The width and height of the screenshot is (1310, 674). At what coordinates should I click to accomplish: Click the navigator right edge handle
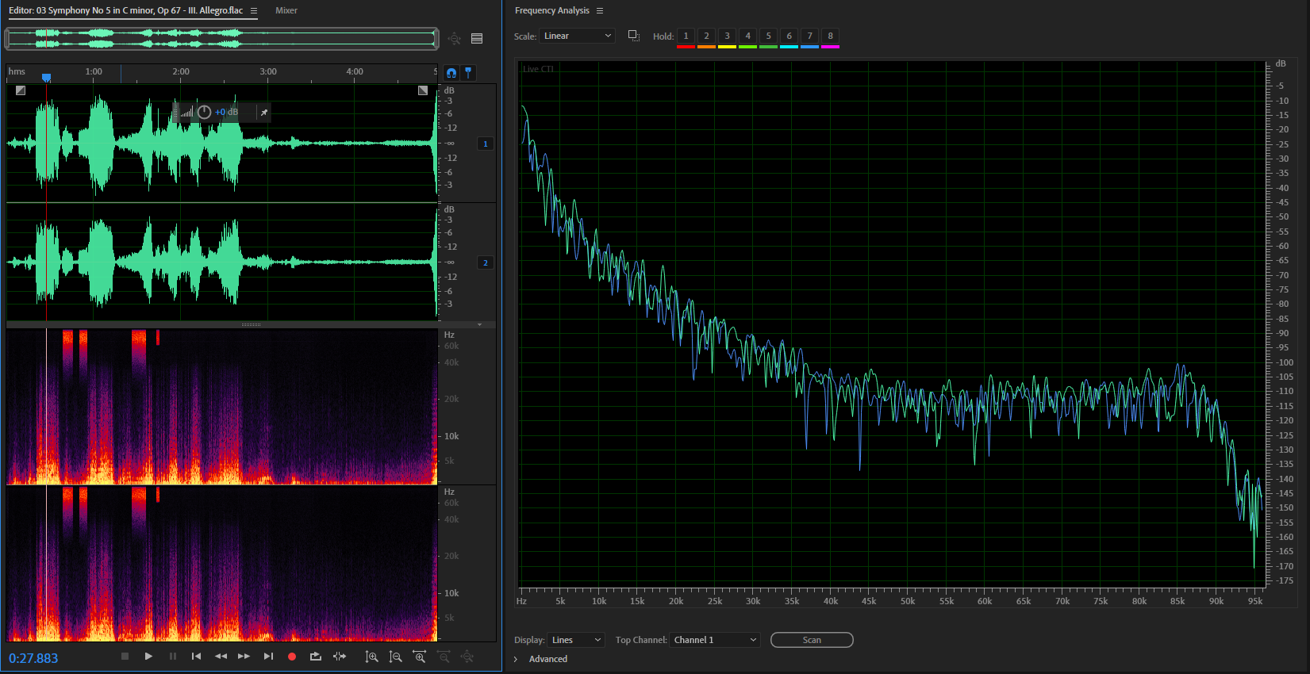pyautogui.click(x=436, y=38)
